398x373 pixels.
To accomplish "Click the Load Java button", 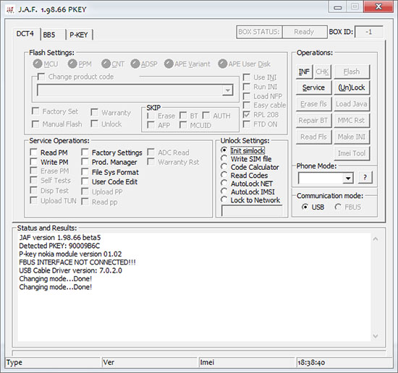I will 352,104.
